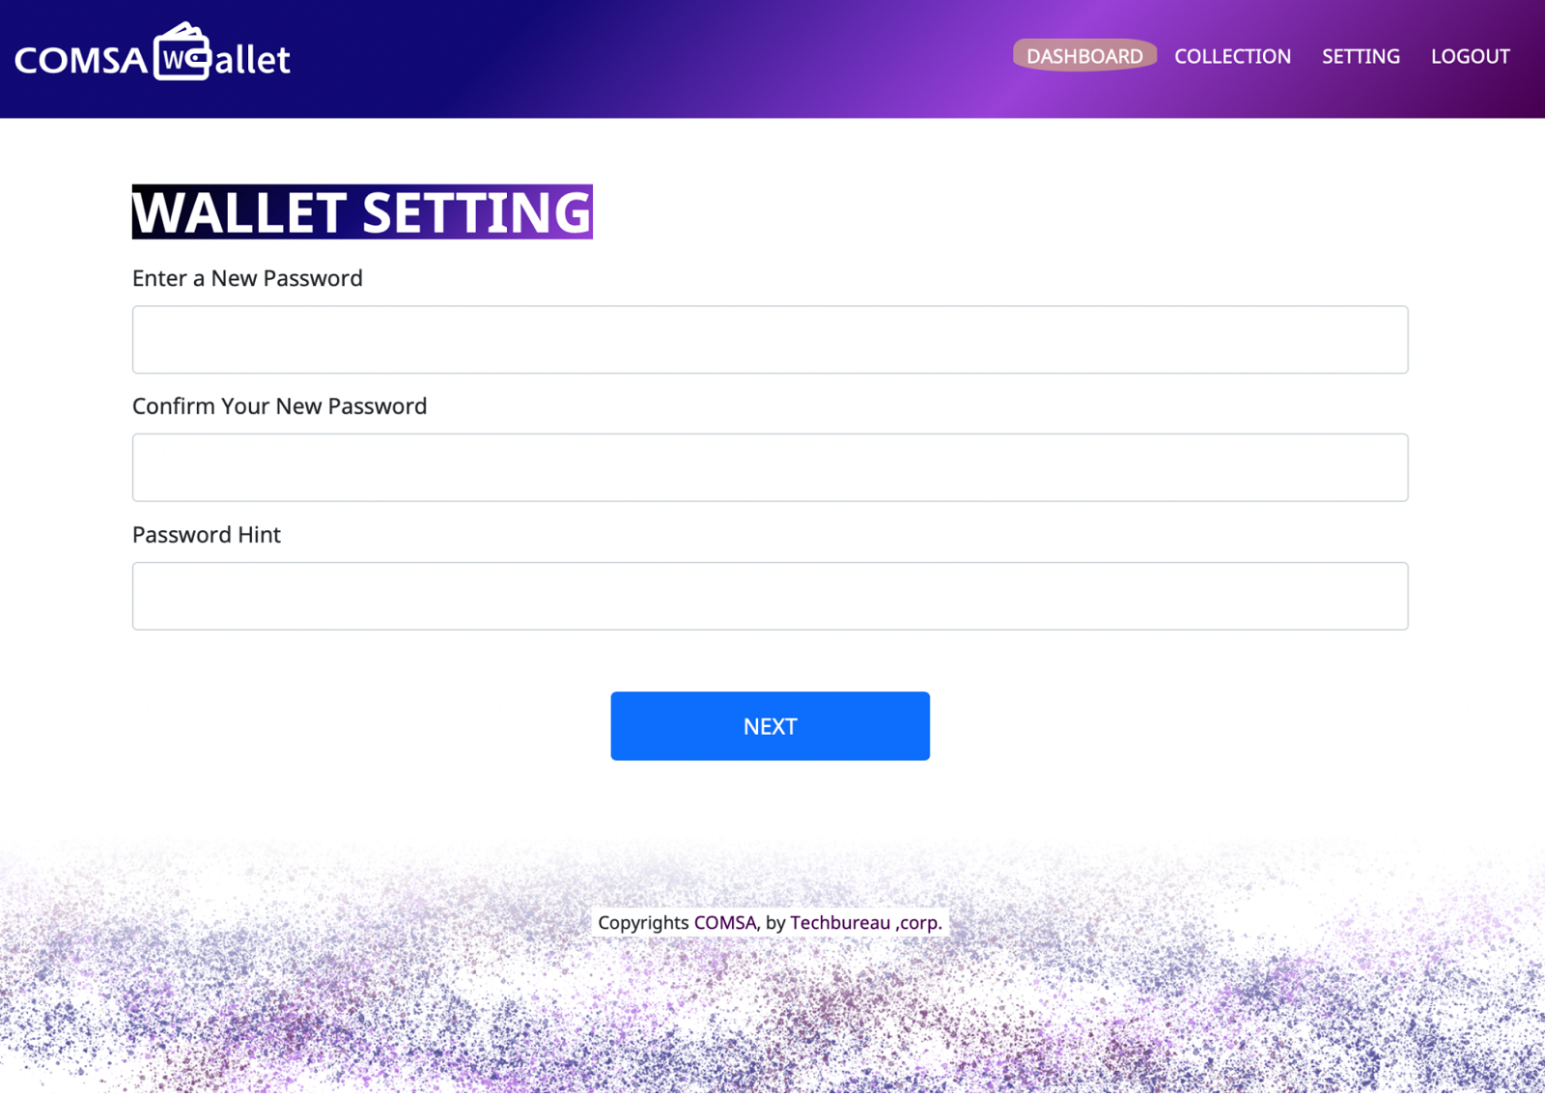Click the Confirm Your New Password label
This screenshot has height=1094, width=1545.
(279, 406)
